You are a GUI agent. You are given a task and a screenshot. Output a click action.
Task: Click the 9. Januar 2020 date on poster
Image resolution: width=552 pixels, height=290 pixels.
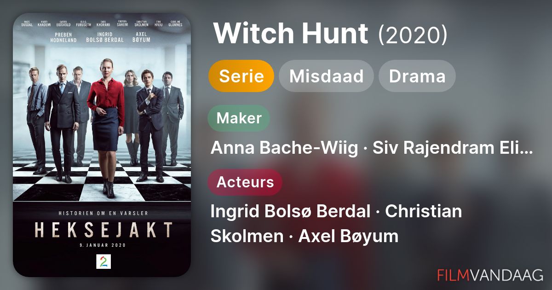coord(102,245)
